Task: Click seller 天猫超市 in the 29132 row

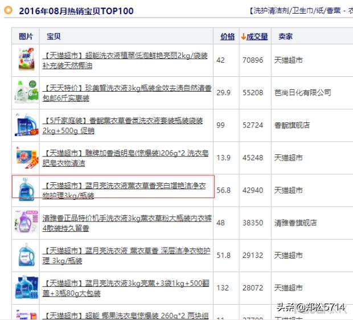Action: [x=289, y=255]
